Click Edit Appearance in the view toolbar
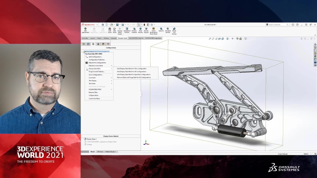This screenshot has width=317, height=178. [x=237, y=39]
